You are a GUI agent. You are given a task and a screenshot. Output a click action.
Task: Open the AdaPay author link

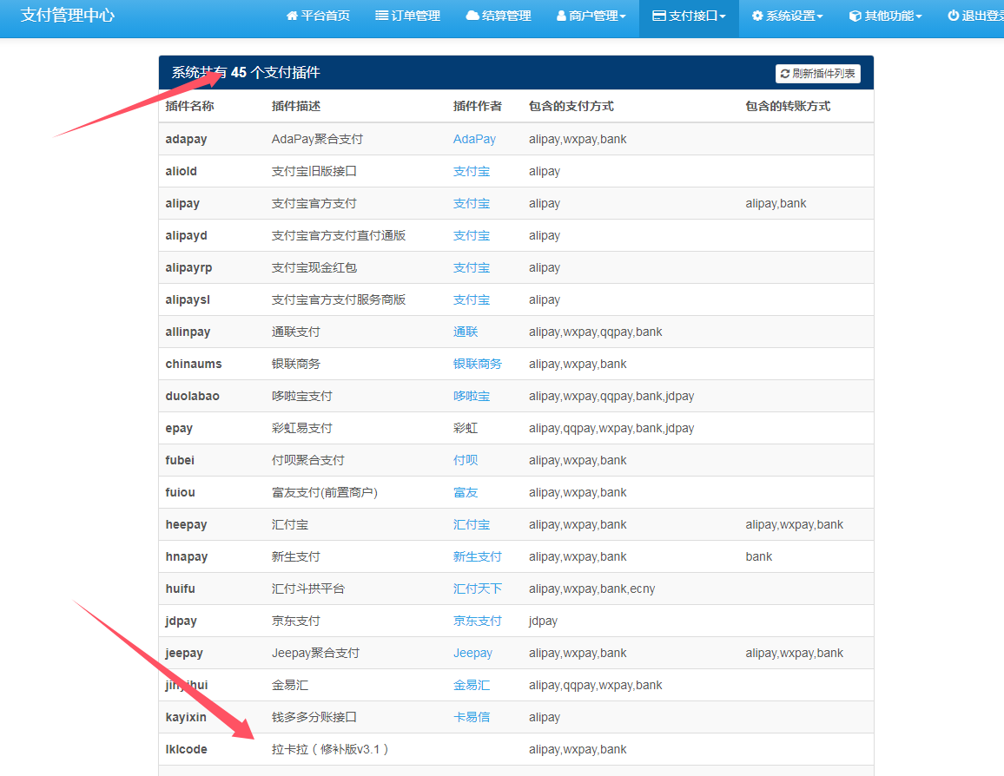474,138
